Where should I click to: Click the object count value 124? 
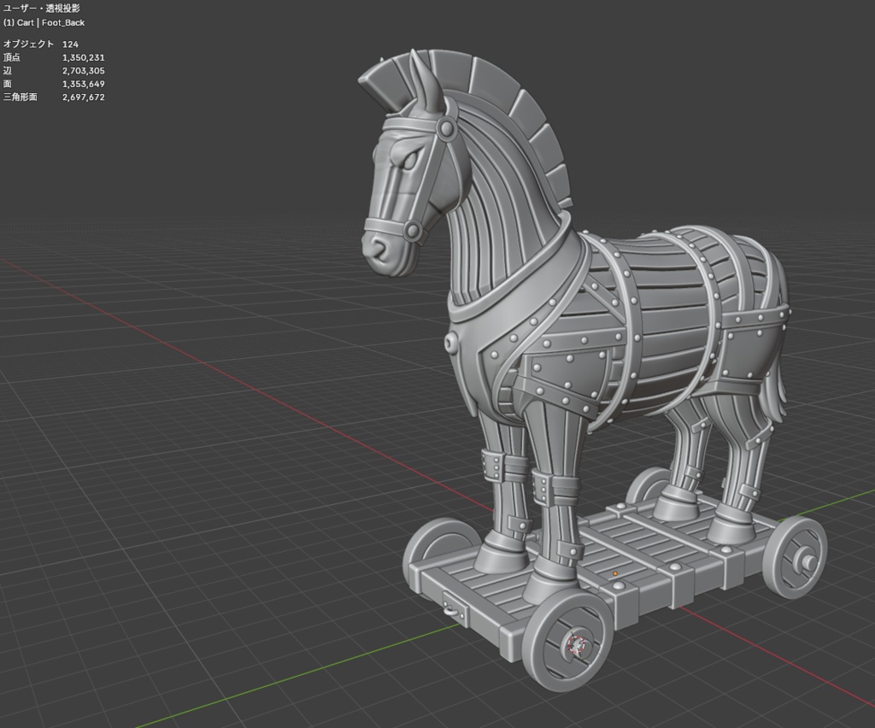click(70, 44)
